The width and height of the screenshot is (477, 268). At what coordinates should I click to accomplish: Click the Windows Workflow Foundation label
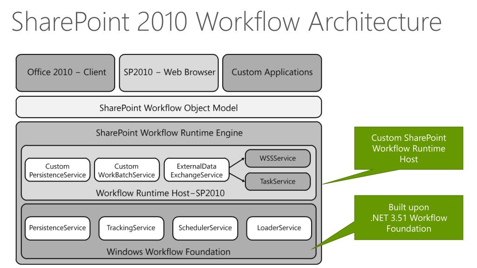click(x=169, y=252)
